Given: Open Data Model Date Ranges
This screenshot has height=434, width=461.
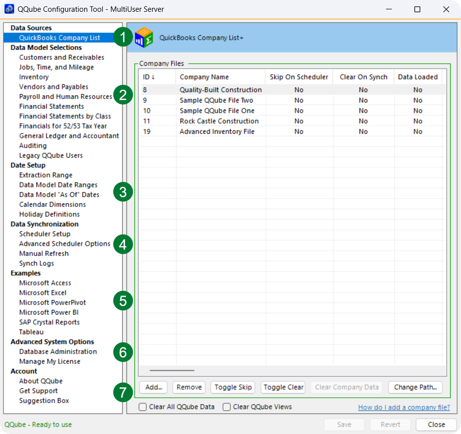Looking at the screenshot, I should [58, 185].
